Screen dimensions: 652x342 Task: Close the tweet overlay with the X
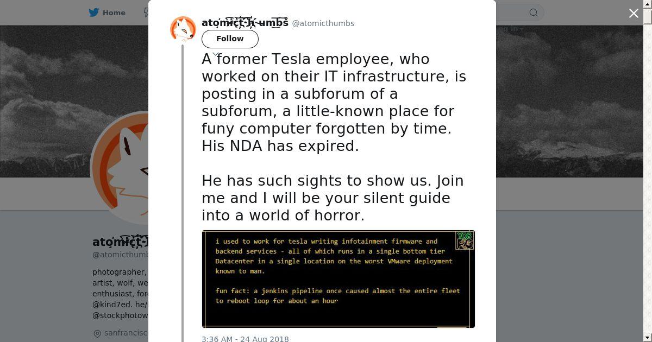pos(634,13)
